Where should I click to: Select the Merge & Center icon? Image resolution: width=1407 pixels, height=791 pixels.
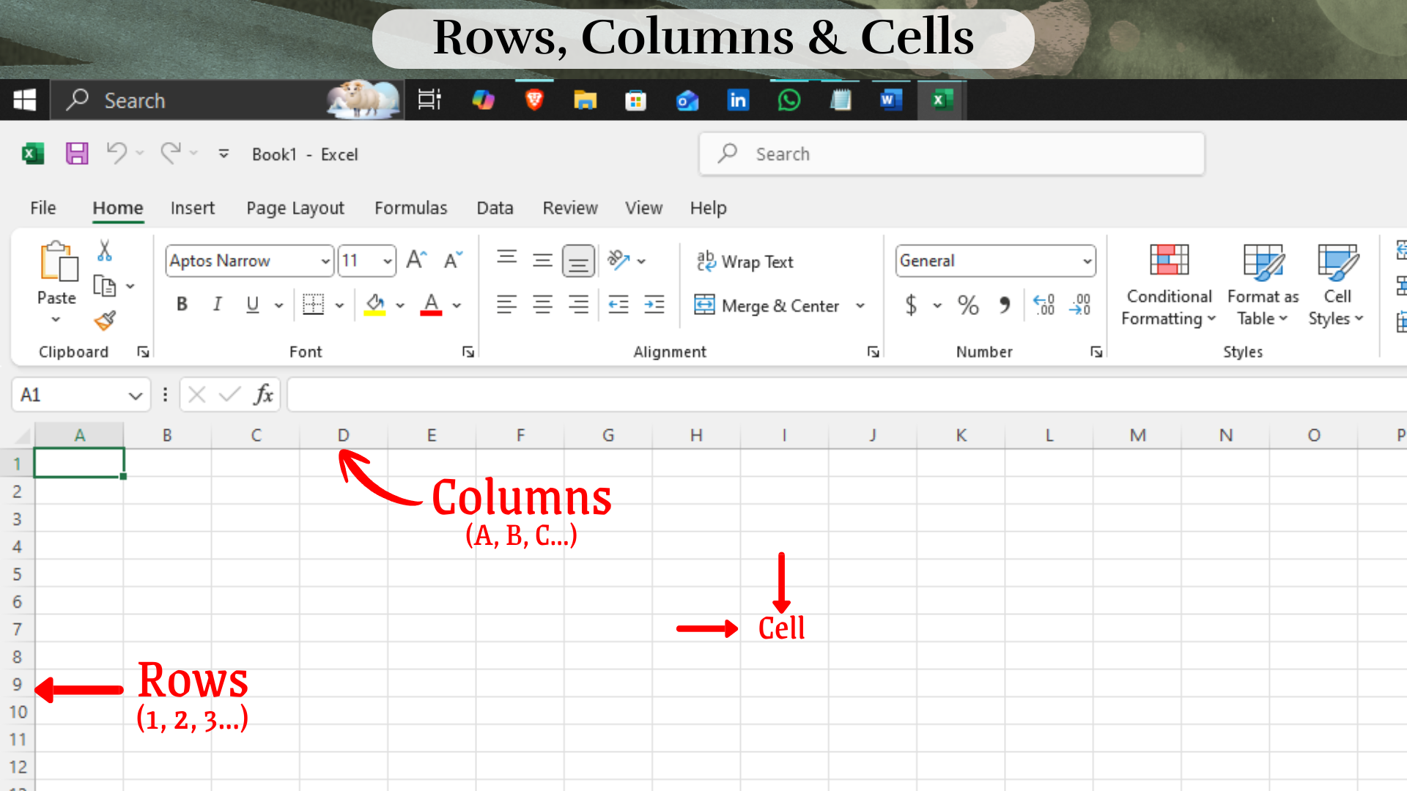(704, 305)
